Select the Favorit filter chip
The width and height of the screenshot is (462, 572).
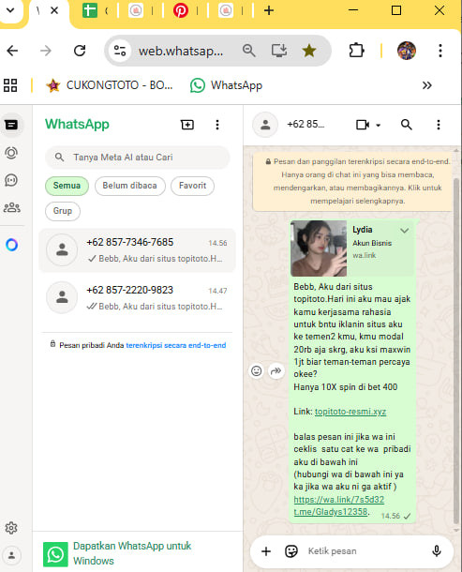tap(192, 186)
